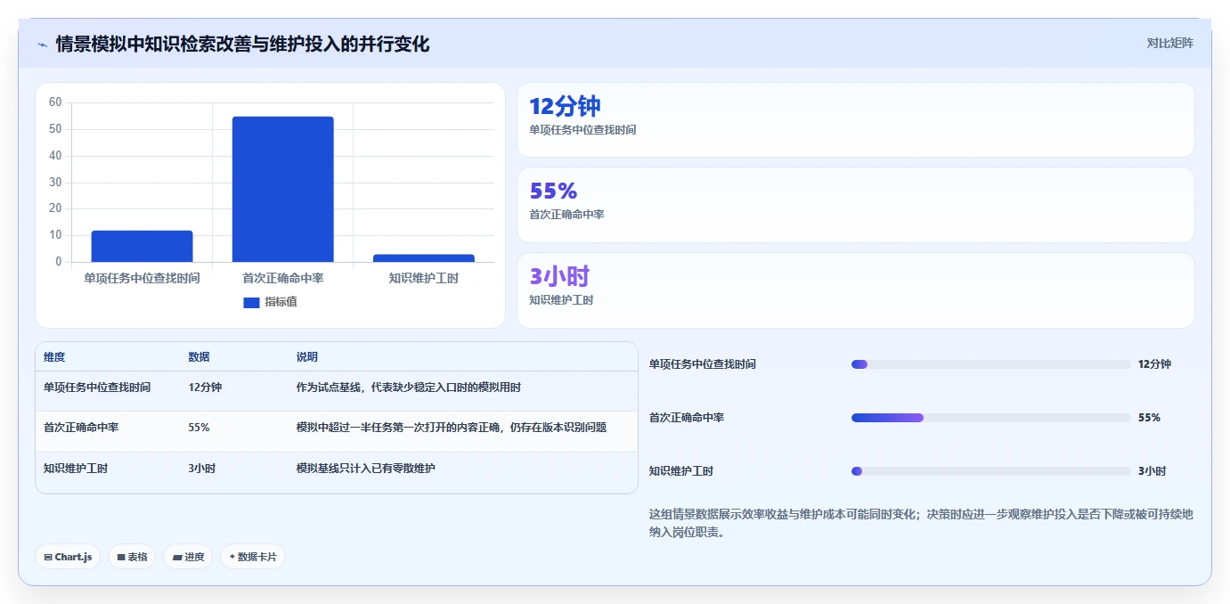Image resolution: width=1230 pixels, height=604 pixels.
Task: Click table cell 知识维护工时
Action: click(76, 468)
